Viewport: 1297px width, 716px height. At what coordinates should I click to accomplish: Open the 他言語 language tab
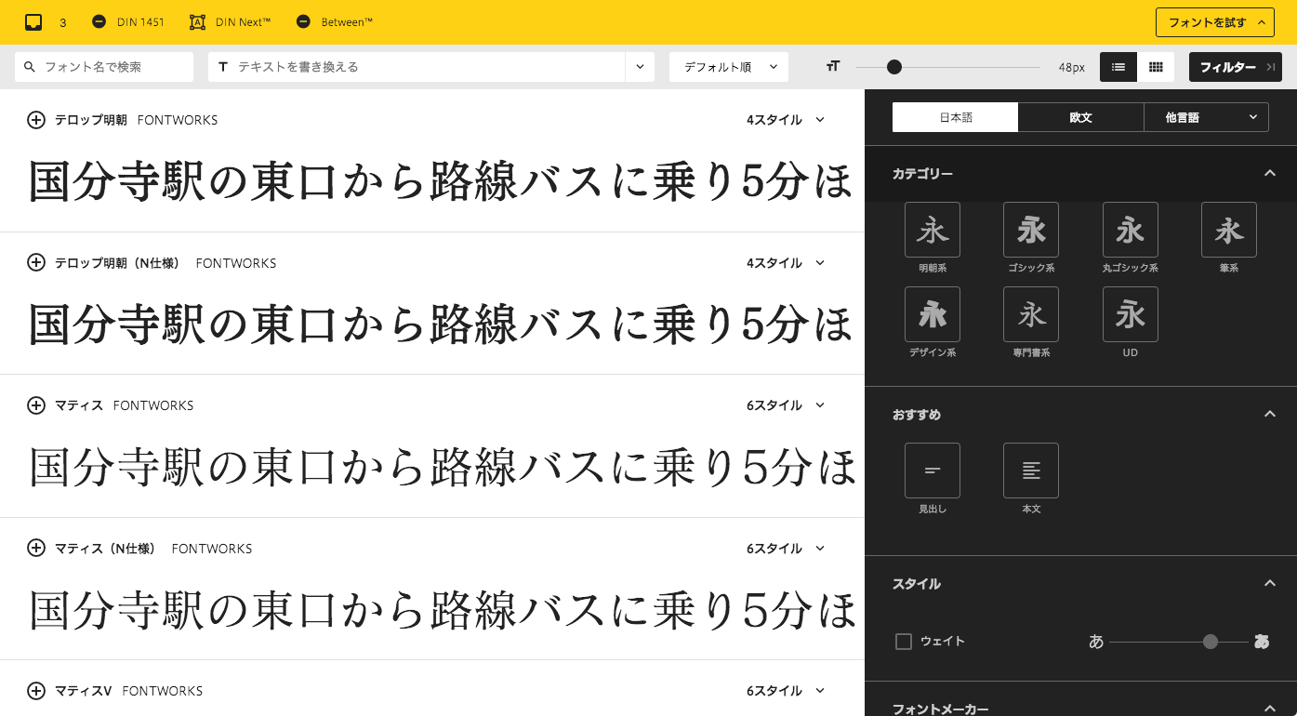point(1205,118)
